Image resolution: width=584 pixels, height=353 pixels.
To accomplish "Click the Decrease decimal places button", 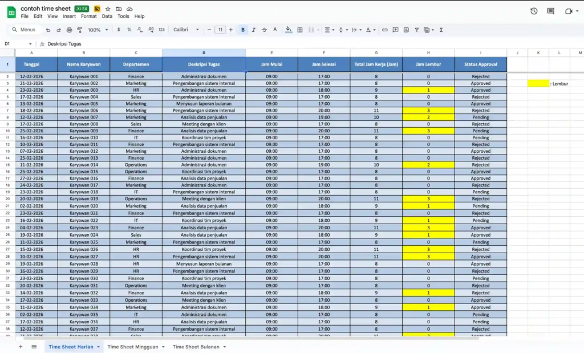I will [x=139, y=30].
